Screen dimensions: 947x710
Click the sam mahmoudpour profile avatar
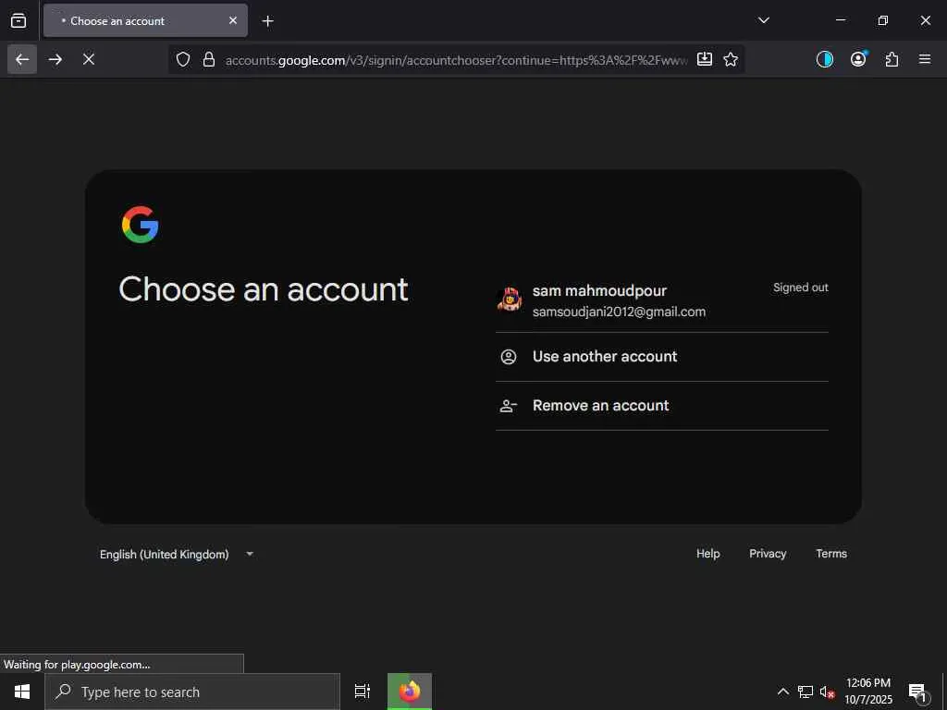click(x=510, y=299)
